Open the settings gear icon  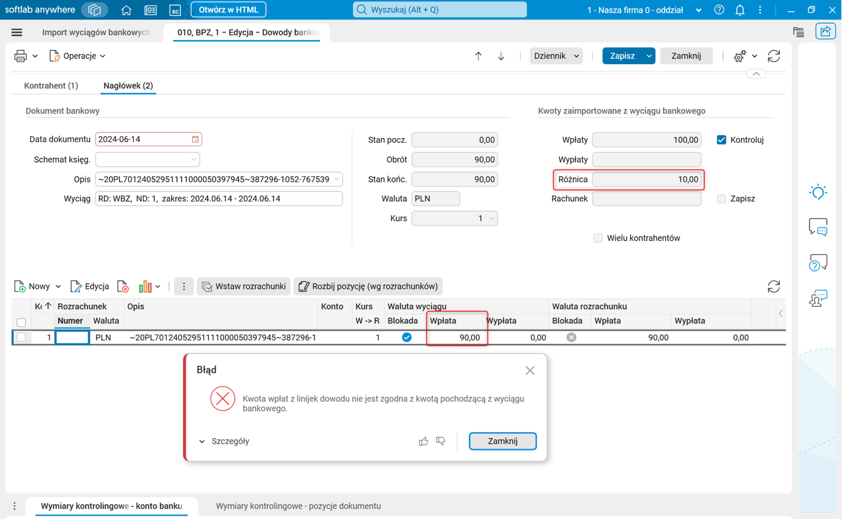pos(739,56)
